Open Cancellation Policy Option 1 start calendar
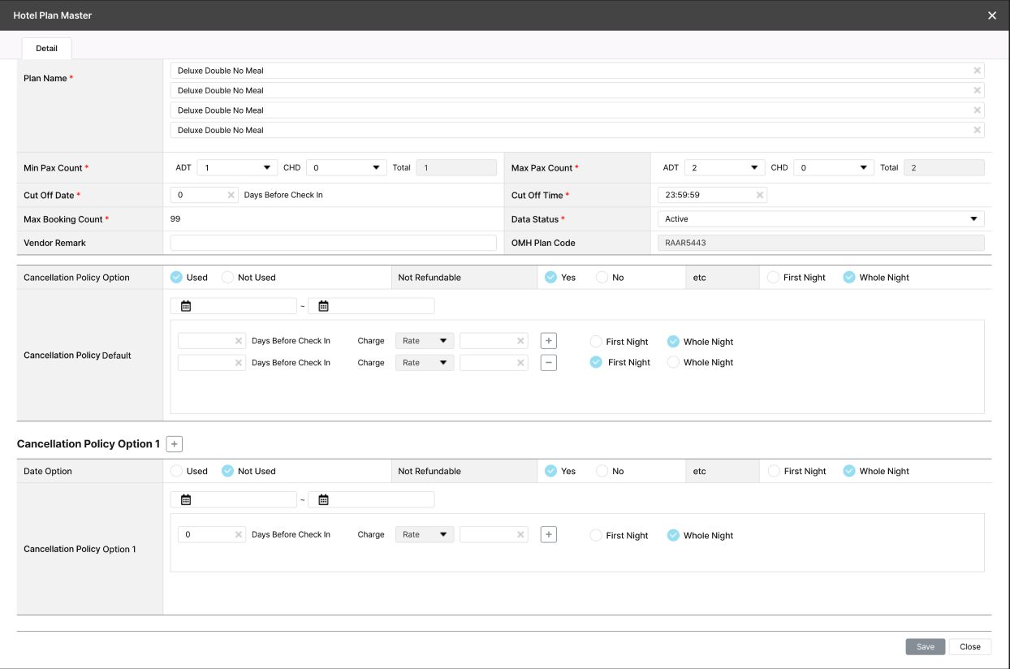 click(186, 500)
